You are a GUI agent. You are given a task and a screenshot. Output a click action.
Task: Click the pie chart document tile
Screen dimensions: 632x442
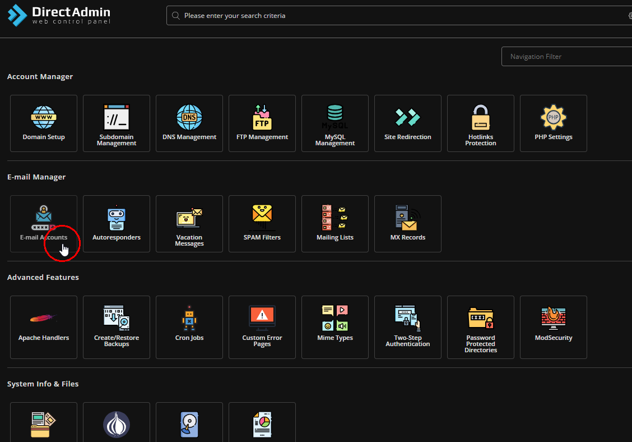coord(262,422)
